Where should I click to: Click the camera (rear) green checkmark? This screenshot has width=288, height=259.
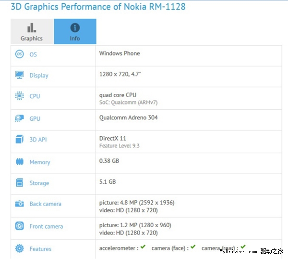coord(243,247)
